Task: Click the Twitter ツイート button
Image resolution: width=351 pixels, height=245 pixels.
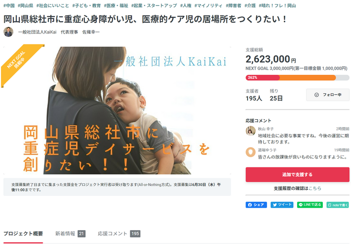Action: (x=282, y=205)
